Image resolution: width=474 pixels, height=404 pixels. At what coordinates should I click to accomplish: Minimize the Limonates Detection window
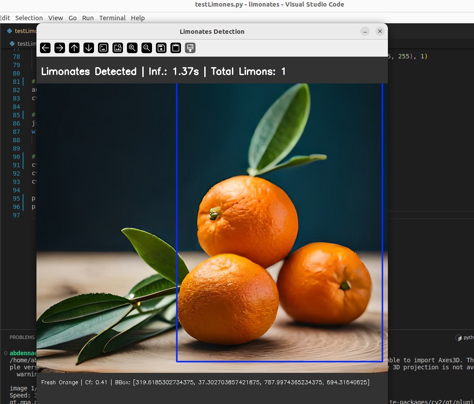pyautogui.click(x=365, y=31)
